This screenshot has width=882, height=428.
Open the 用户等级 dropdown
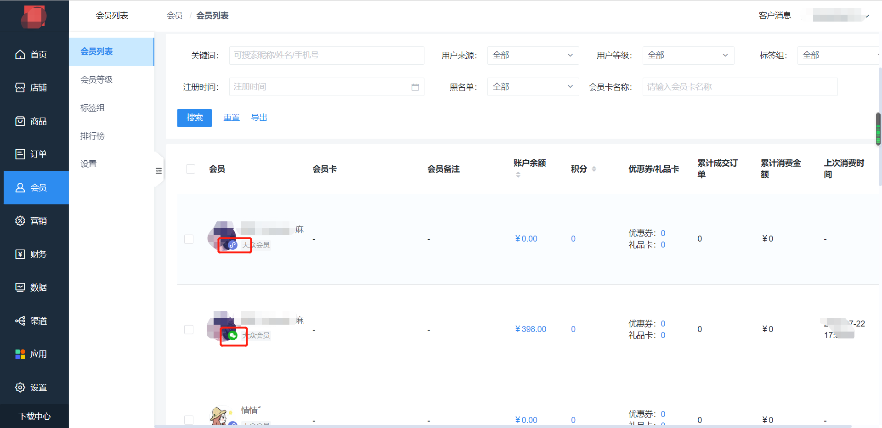[x=688, y=56]
